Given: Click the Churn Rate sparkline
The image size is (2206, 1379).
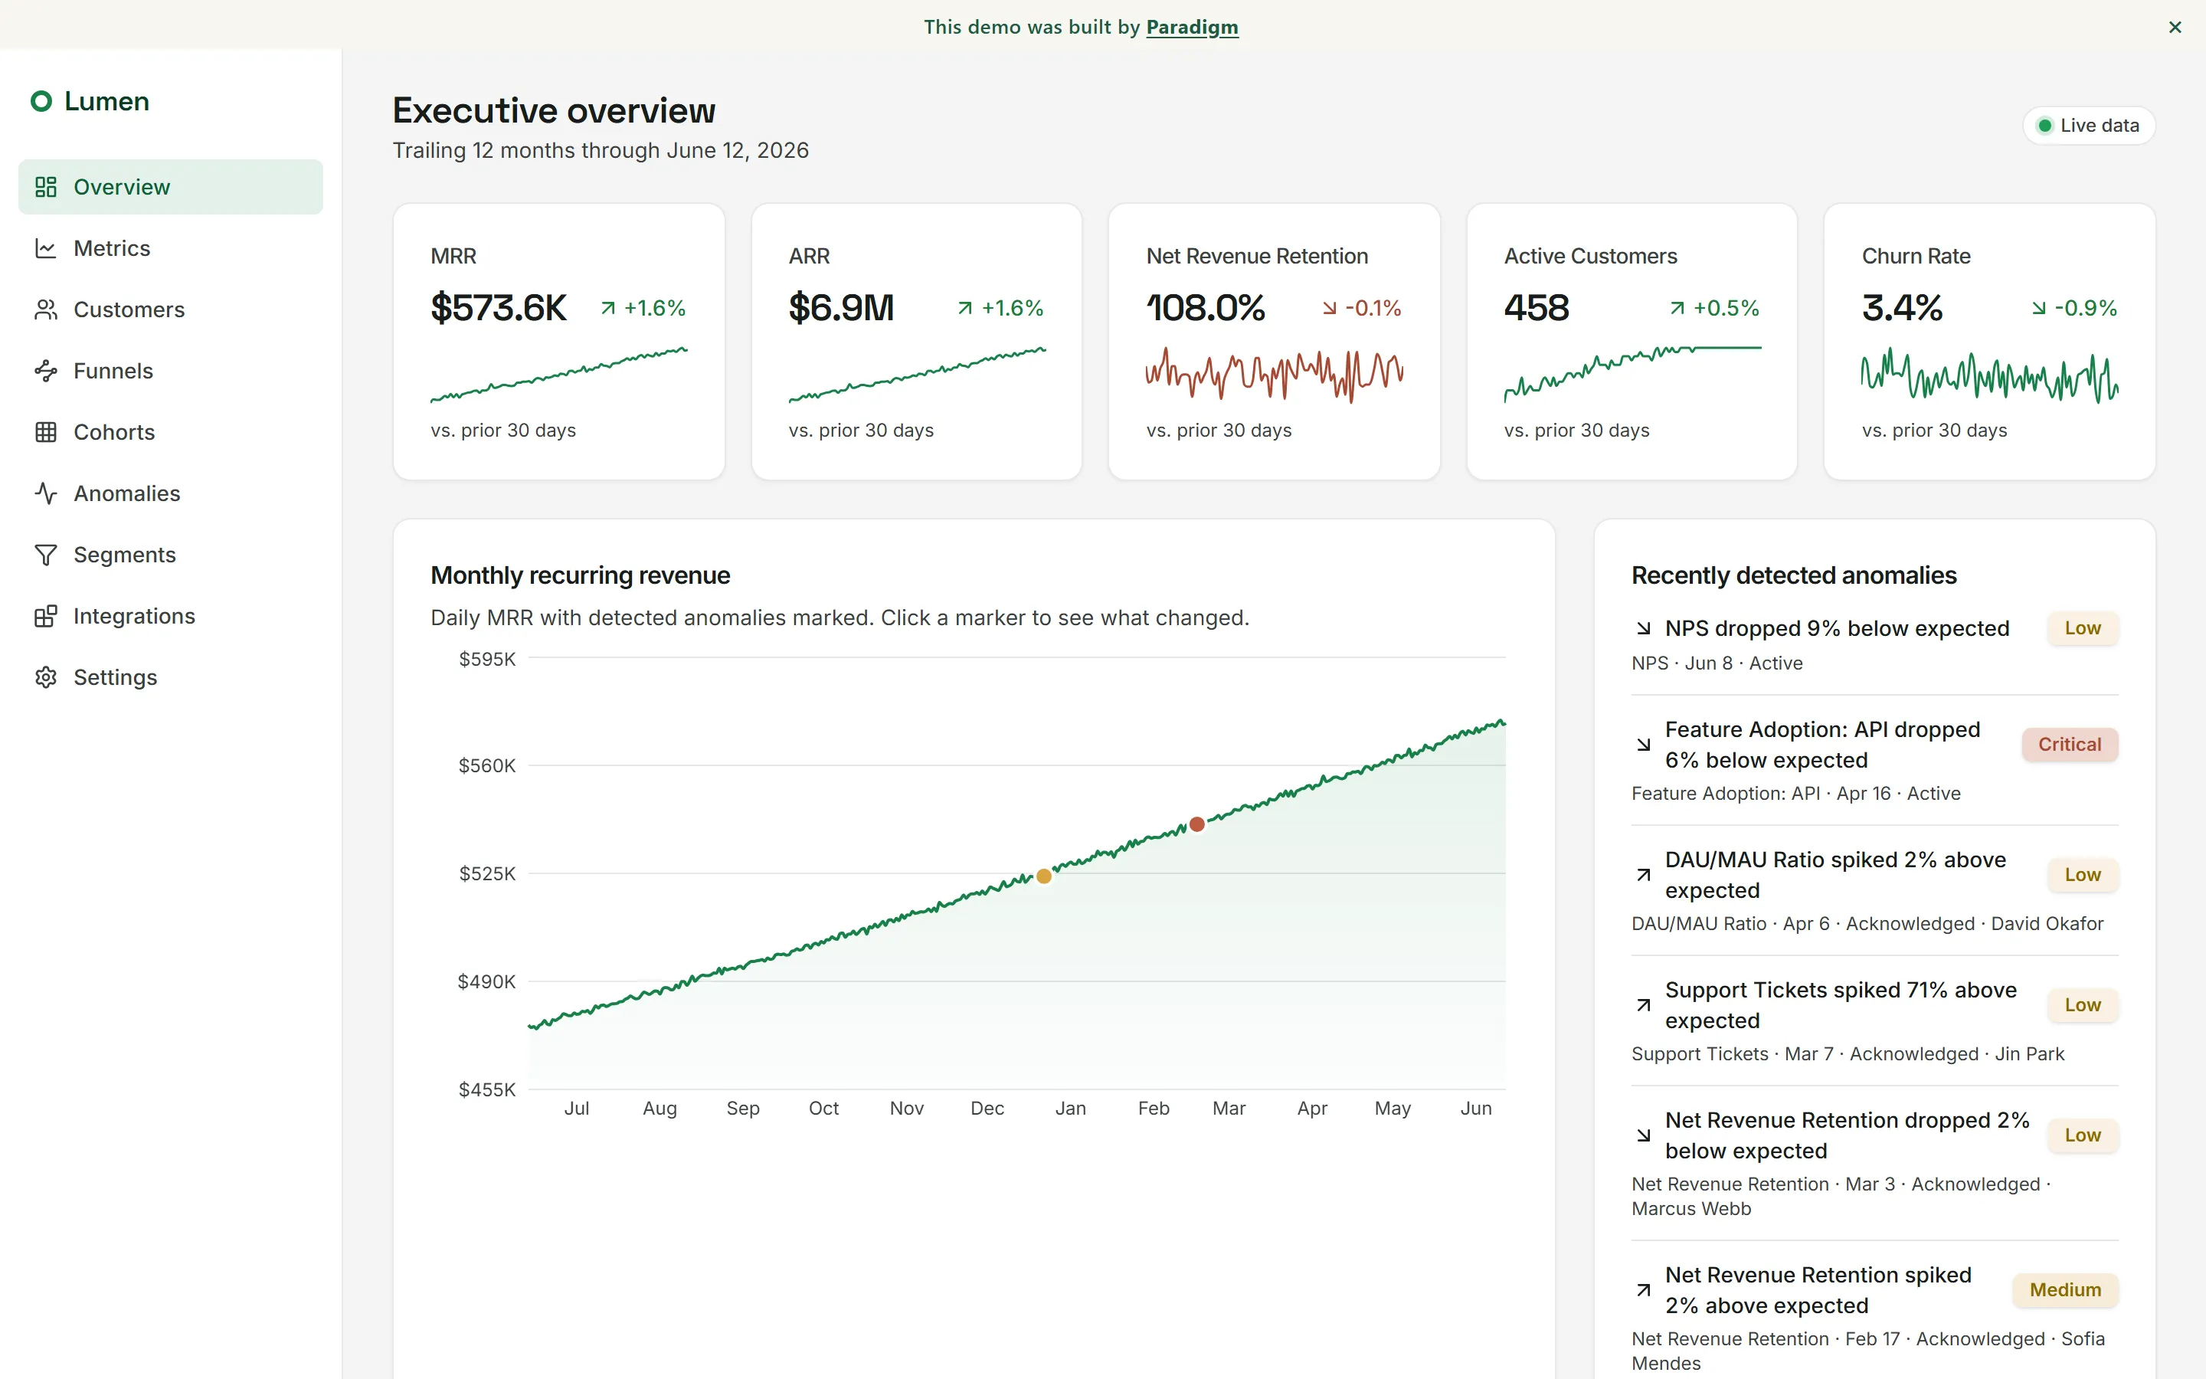Looking at the screenshot, I should (1990, 374).
